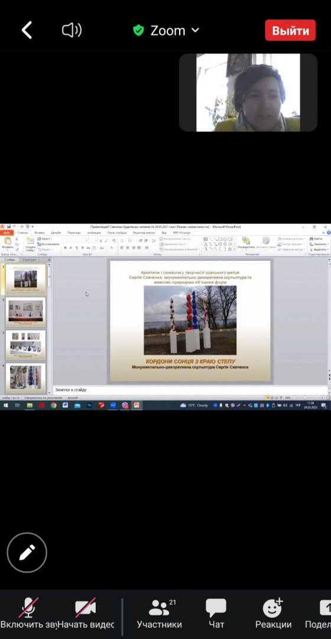331x639 pixels.
Task: Open the Чат chat panel
Action: [216, 613]
